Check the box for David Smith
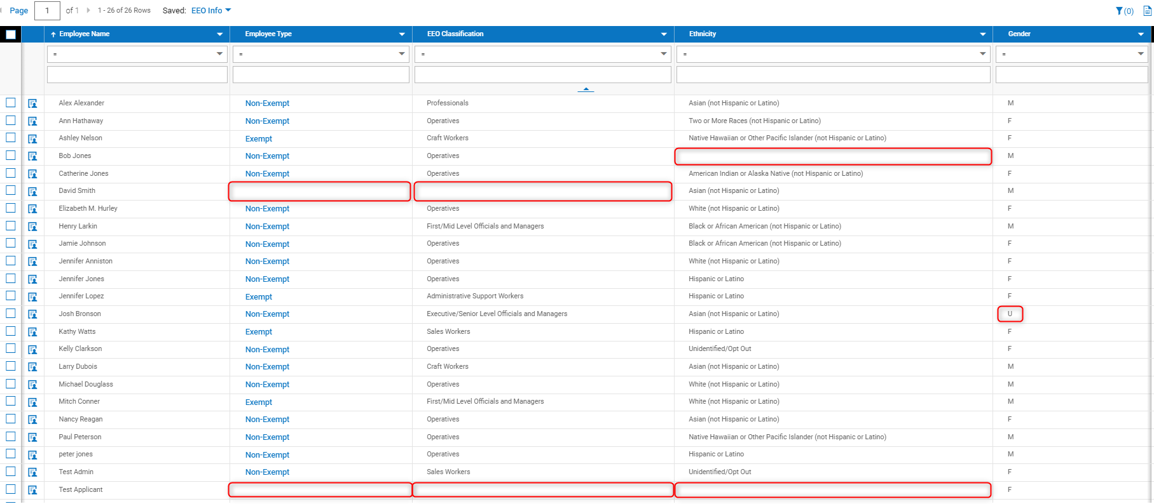 [11, 190]
